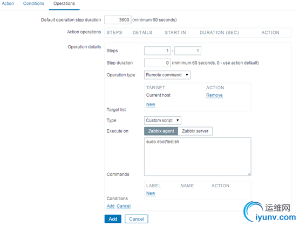The image size is (299, 226).
Task: Click the NAME column header in Conditions
Action: click(x=187, y=186)
